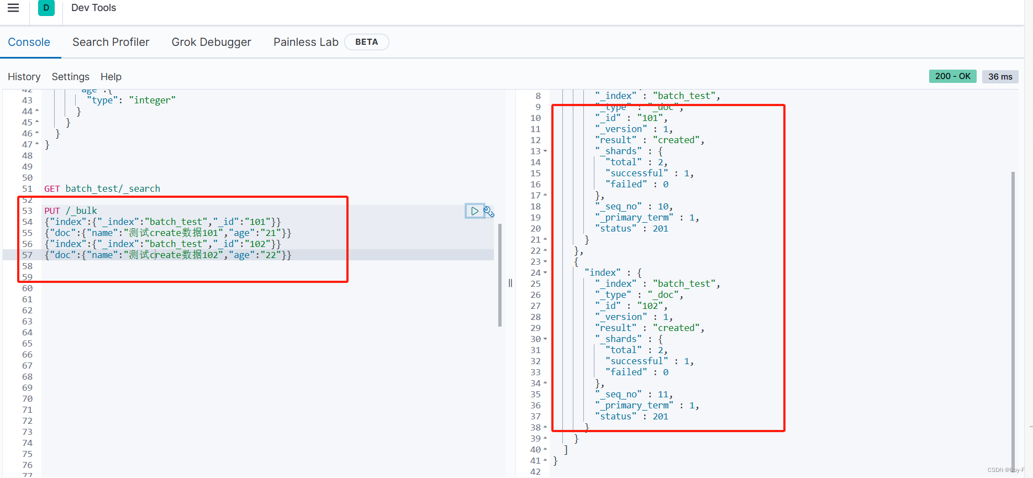Run the PUT _bulk request
Screen dimensions: 1033x478
tap(475, 211)
